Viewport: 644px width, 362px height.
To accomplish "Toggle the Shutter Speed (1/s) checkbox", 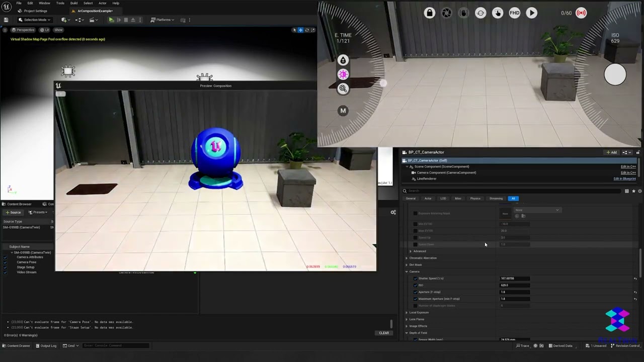I will tap(415, 279).
